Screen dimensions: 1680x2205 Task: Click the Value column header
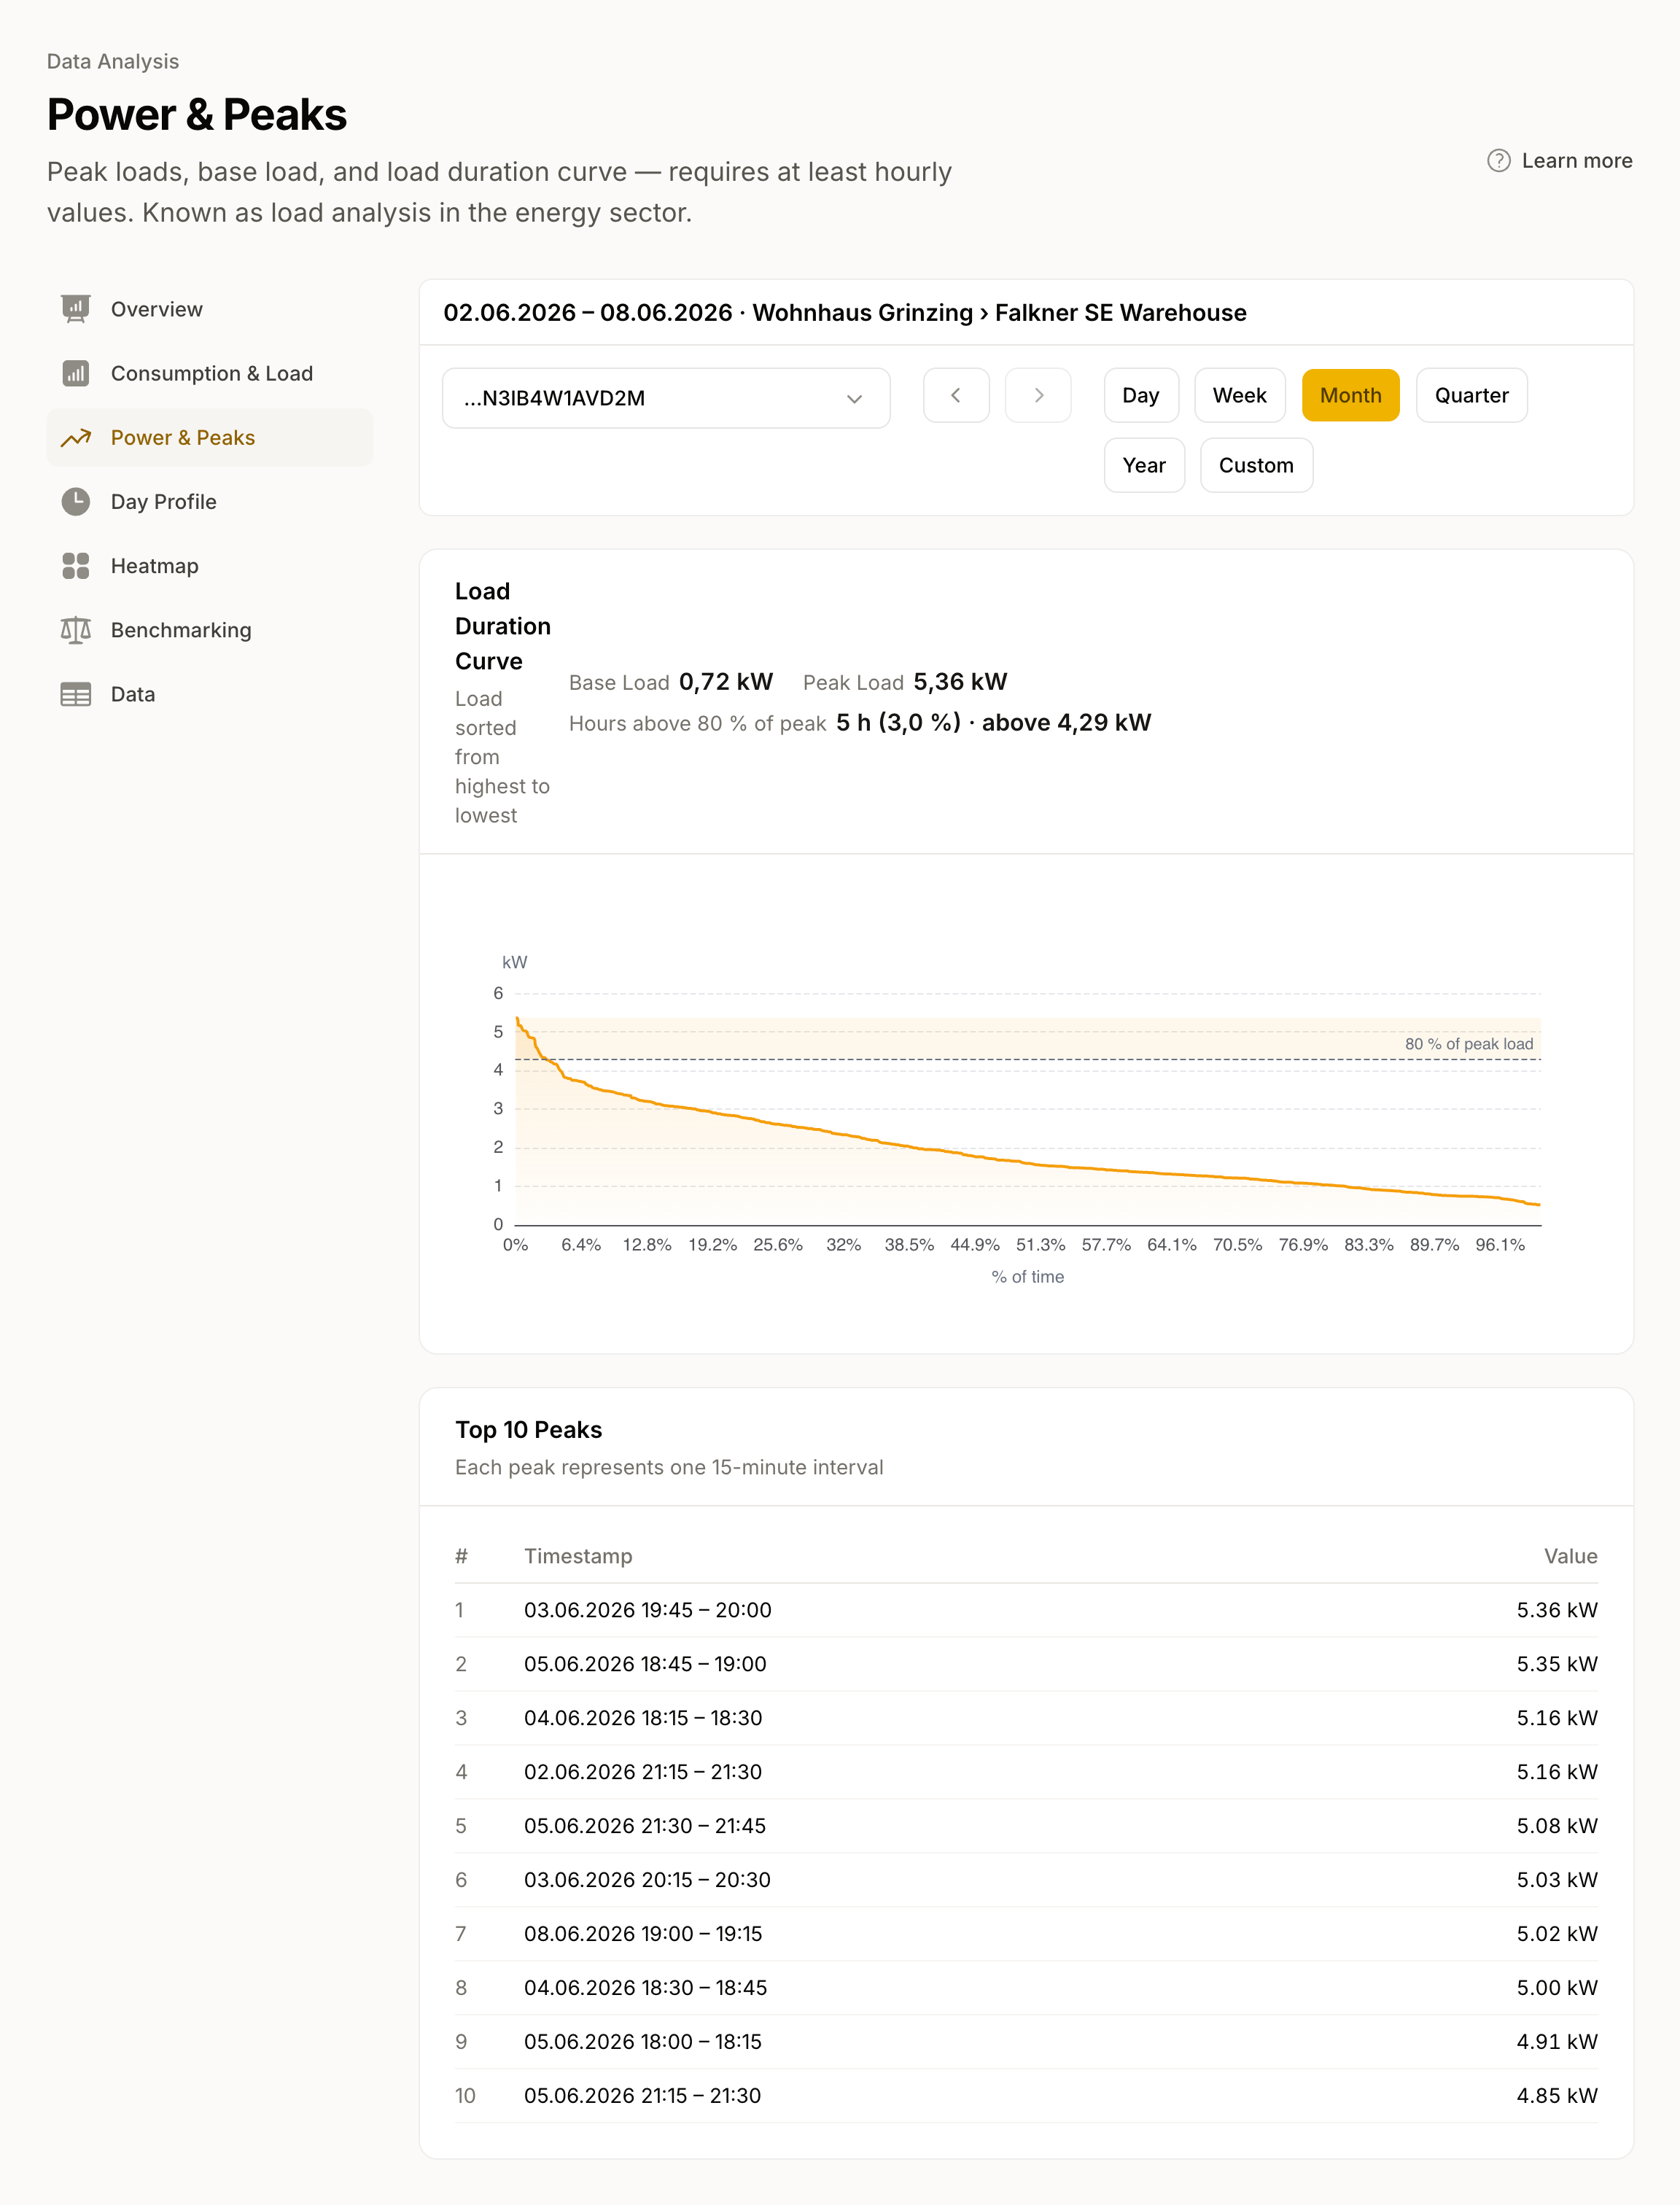point(1570,1556)
